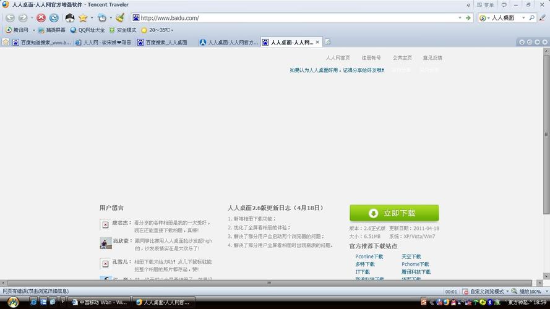Open 注册帐号 link
550x309 pixels.
pos(371,58)
